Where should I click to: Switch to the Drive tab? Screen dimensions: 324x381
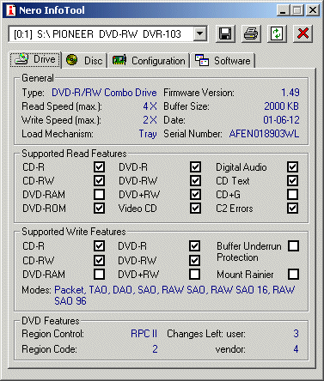[x=36, y=59]
